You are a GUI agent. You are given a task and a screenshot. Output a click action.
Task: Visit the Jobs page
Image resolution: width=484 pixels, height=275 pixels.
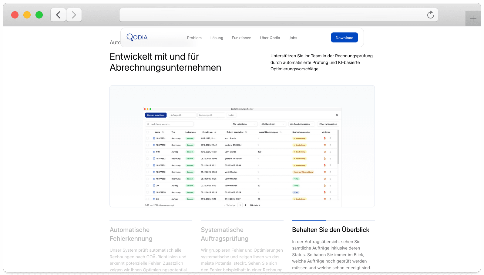293,38
